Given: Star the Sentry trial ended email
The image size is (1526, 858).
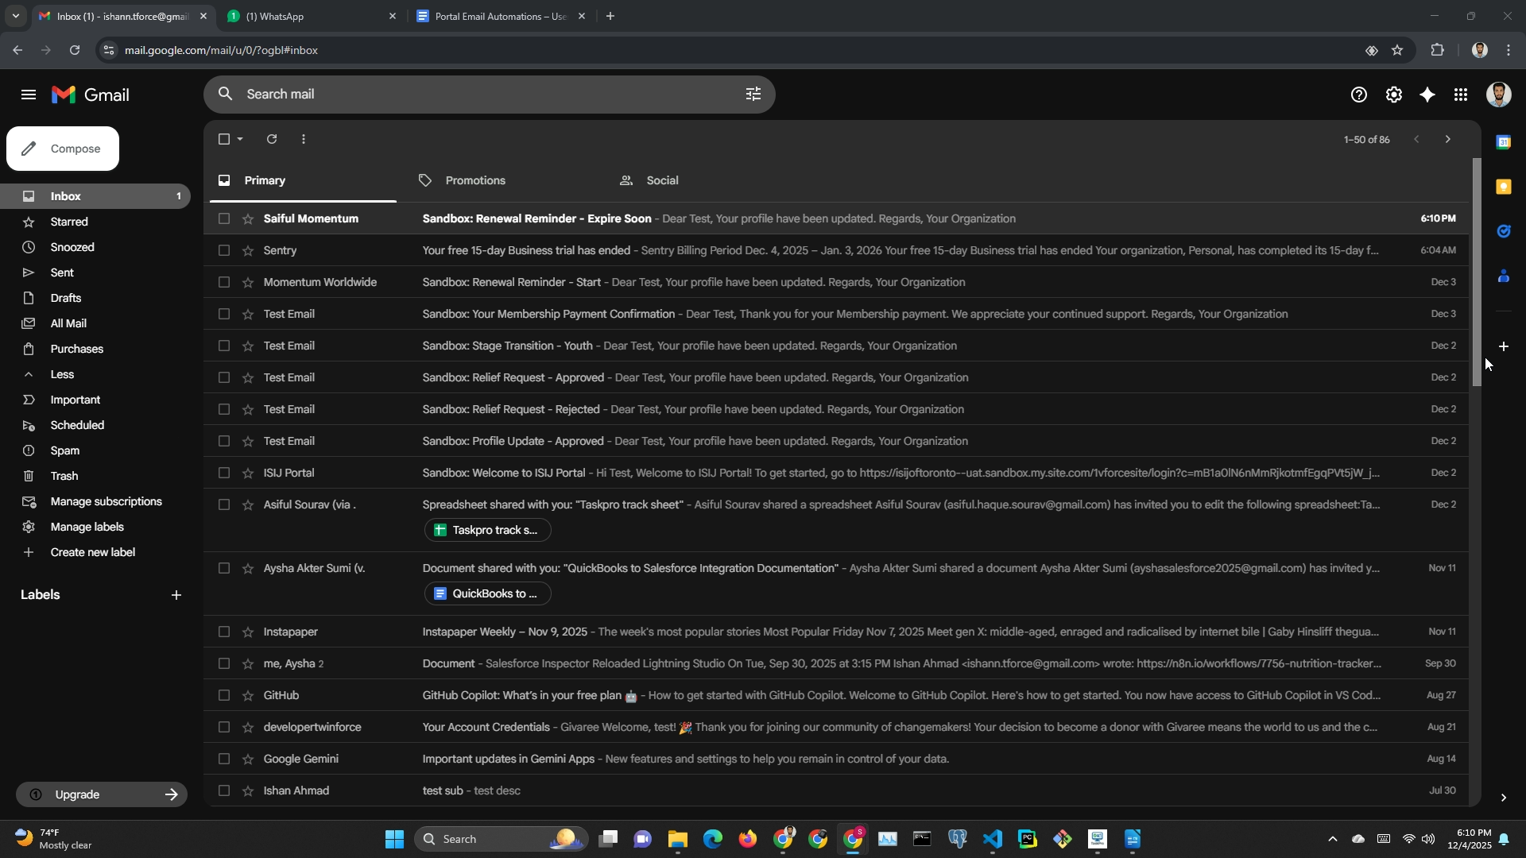Looking at the screenshot, I should [248, 250].
